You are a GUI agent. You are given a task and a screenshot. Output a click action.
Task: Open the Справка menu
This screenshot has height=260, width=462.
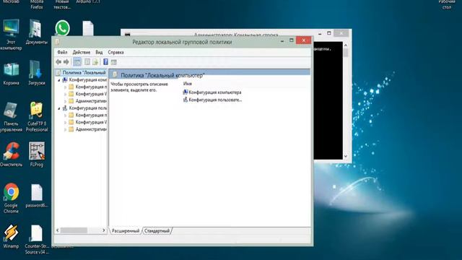pos(115,52)
